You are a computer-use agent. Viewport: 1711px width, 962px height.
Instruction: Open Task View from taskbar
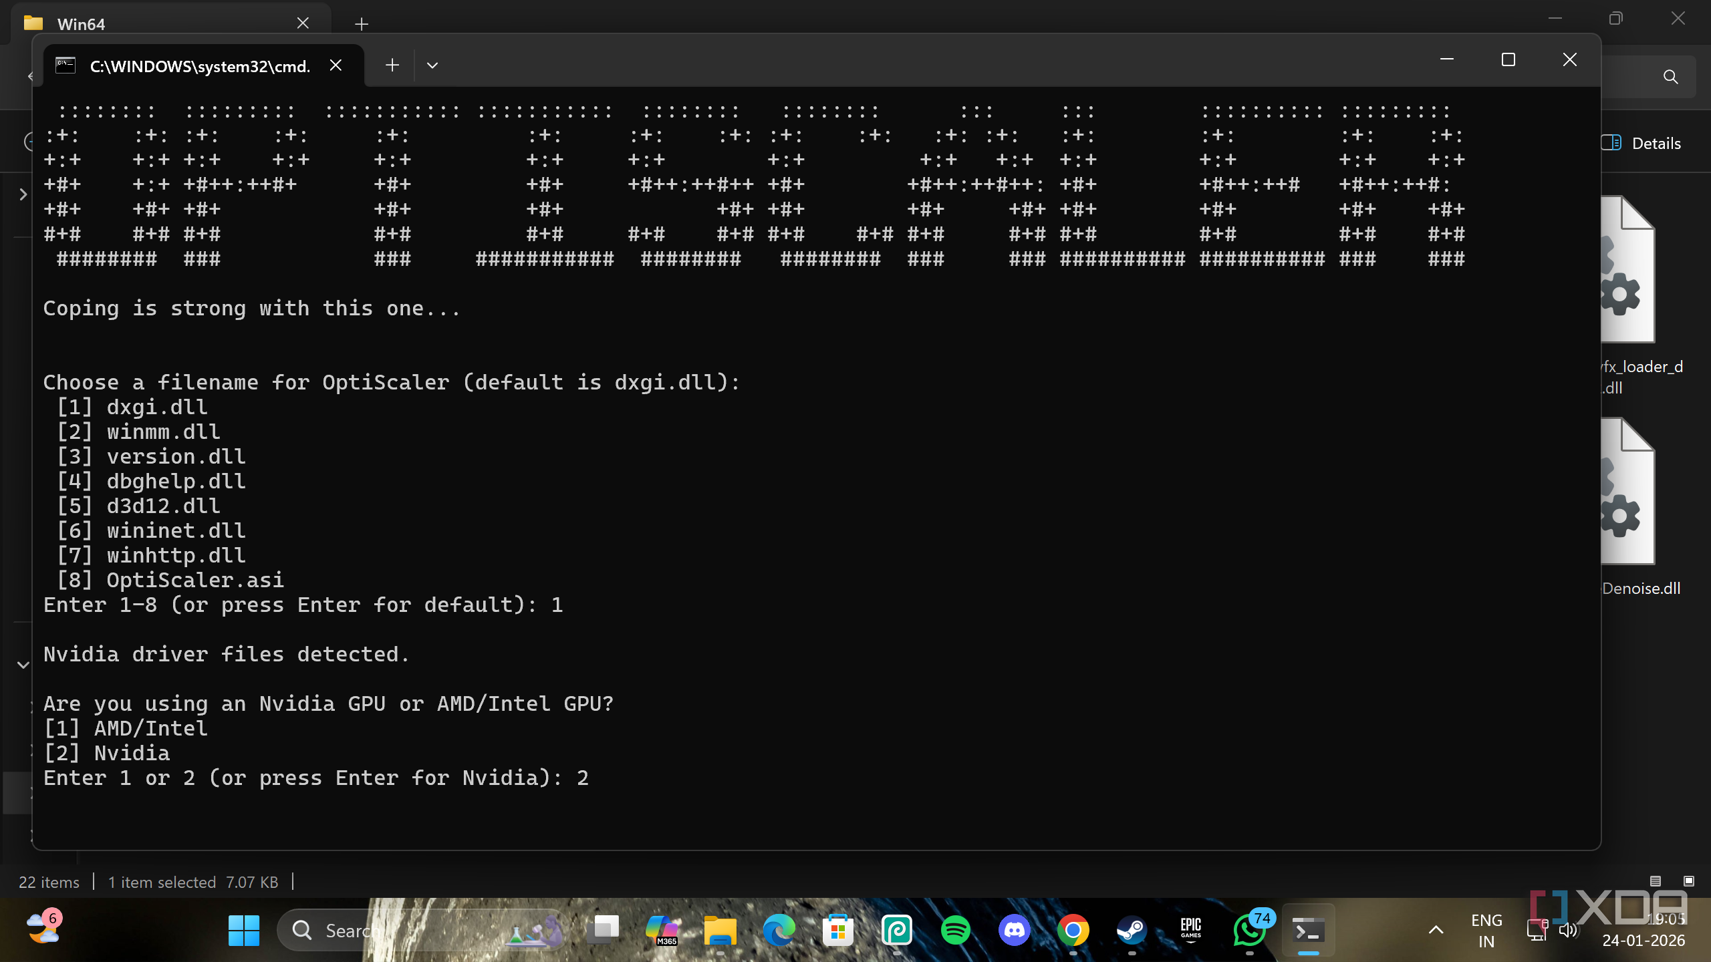(x=603, y=930)
